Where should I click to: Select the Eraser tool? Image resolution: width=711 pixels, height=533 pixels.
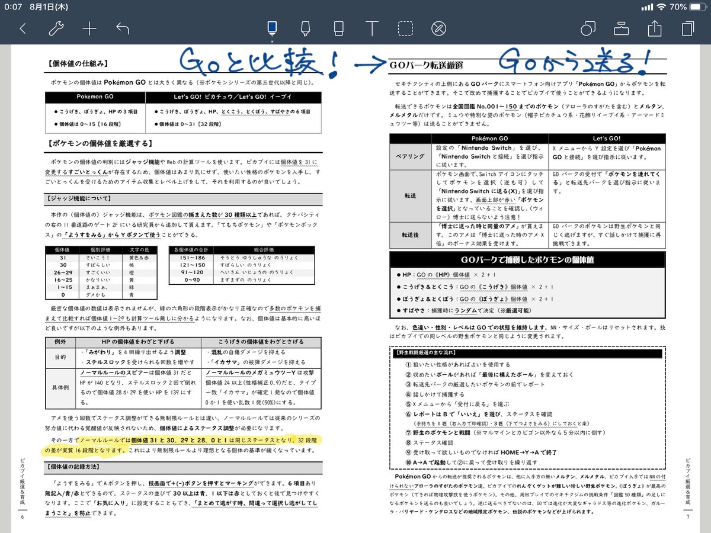coord(338,28)
